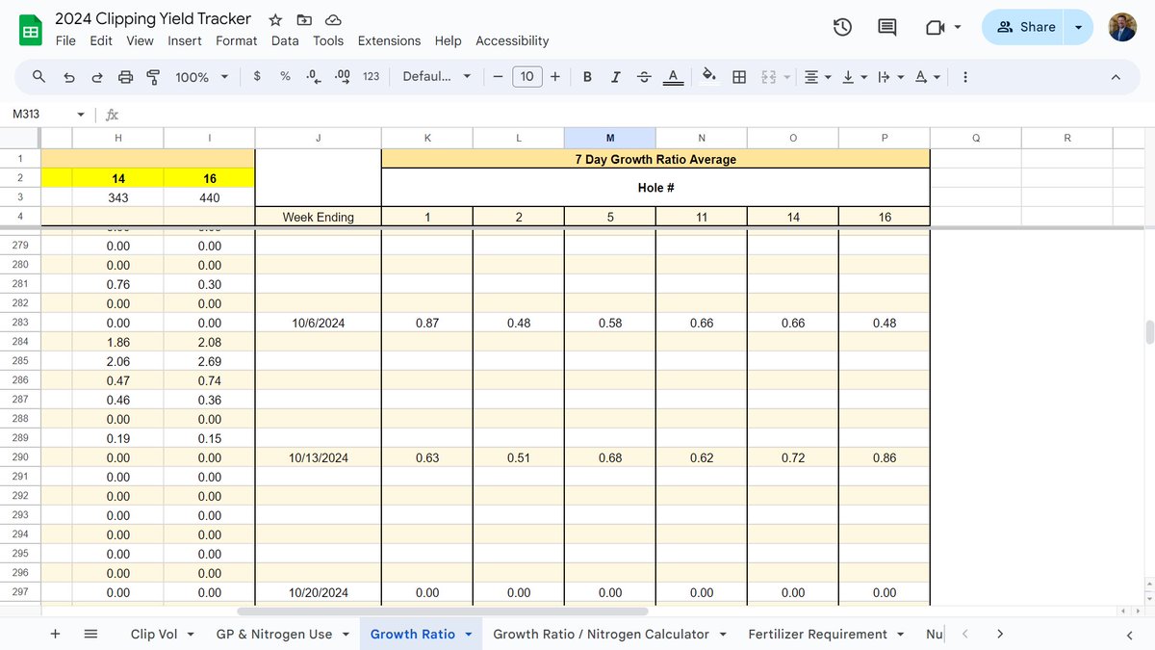Screen dimensions: 1155x650
Task: Open the borders tool
Action: coord(738,76)
